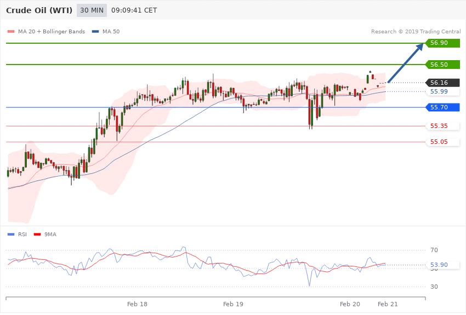
Task: Click the Feb 19 date axis label
Action: [x=233, y=304]
